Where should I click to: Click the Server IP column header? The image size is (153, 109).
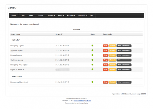59,34
